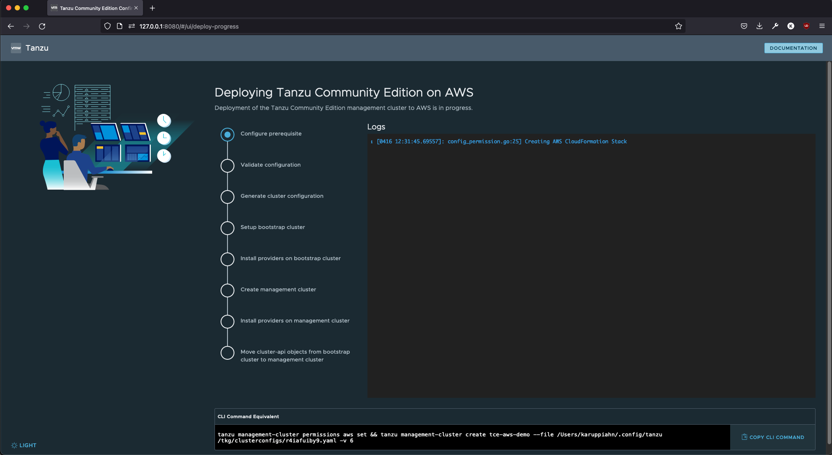The width and height of the screenshot is (832, 455).
Task: Open the Firefox hamburger menu
Action: click(822, 26)
